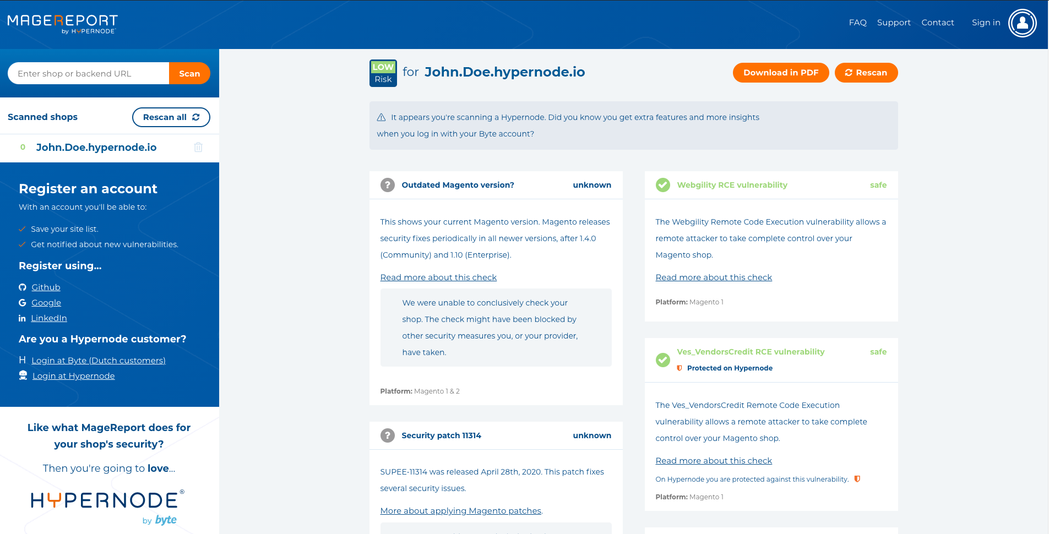Click the question mark icon on Security patch 11314
Screen dimensions: 1049x534
coord(387,435)
